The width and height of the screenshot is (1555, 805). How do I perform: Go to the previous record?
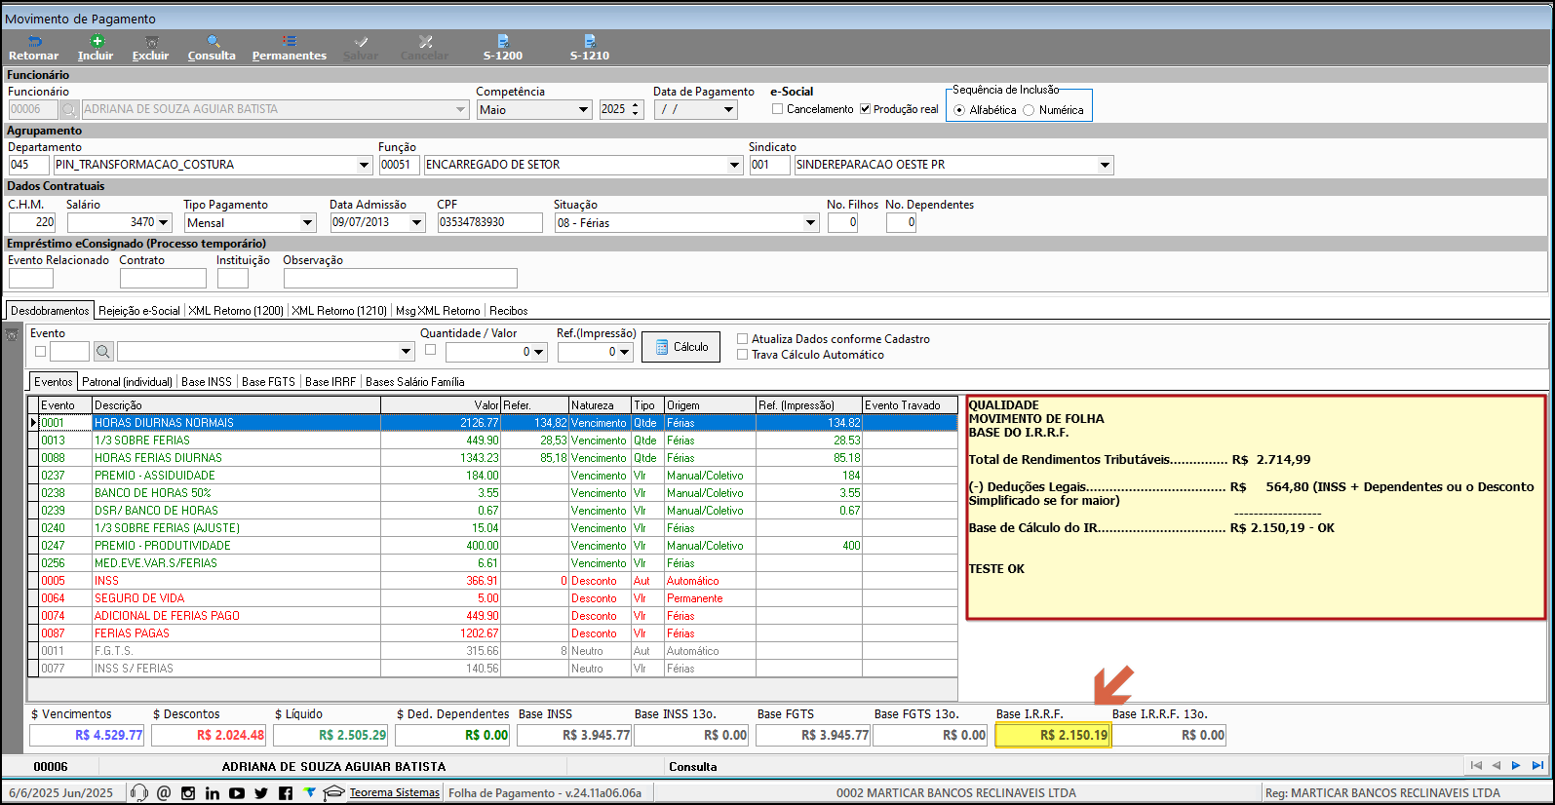point(1497,766)
